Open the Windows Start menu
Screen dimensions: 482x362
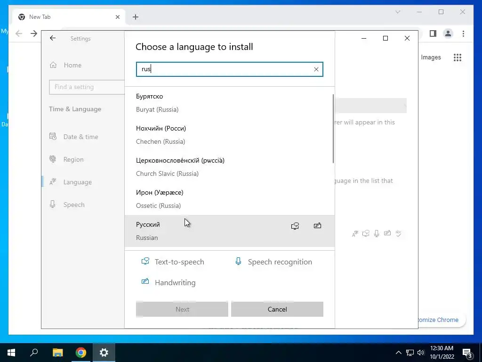11,353
